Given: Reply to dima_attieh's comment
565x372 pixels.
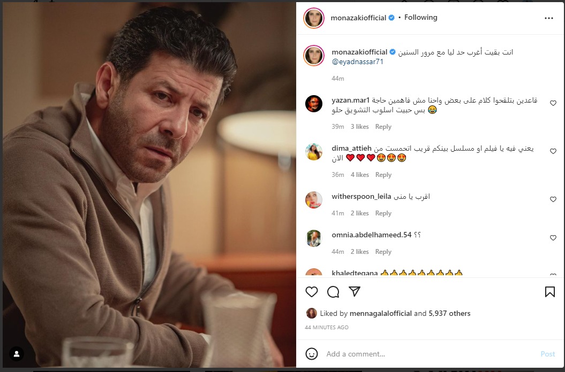Looking at the screenshot, I should [x=383, y=174].
